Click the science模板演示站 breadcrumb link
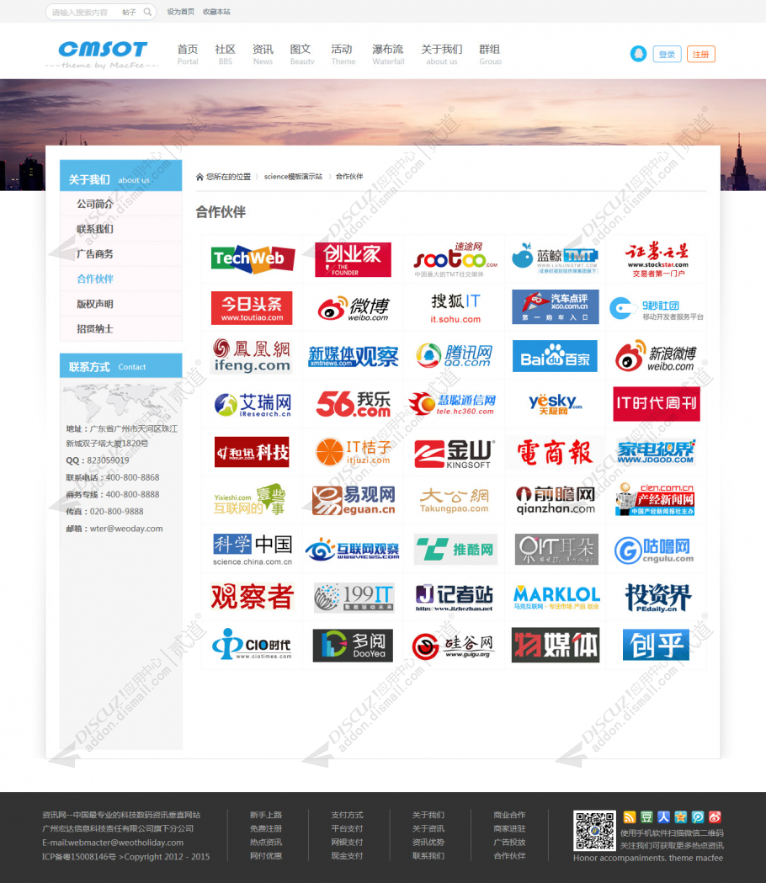Image resolution: width=766 pixels, height=883 pixels. pos(293,177)
